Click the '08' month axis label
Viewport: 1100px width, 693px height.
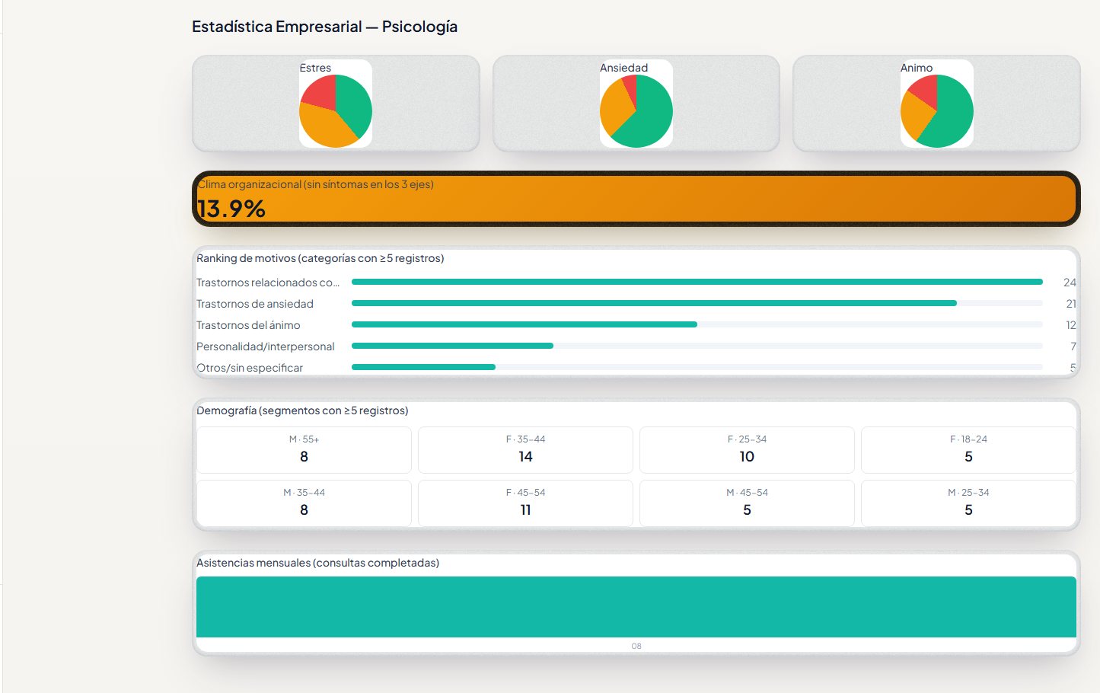(x=636, y=646)
